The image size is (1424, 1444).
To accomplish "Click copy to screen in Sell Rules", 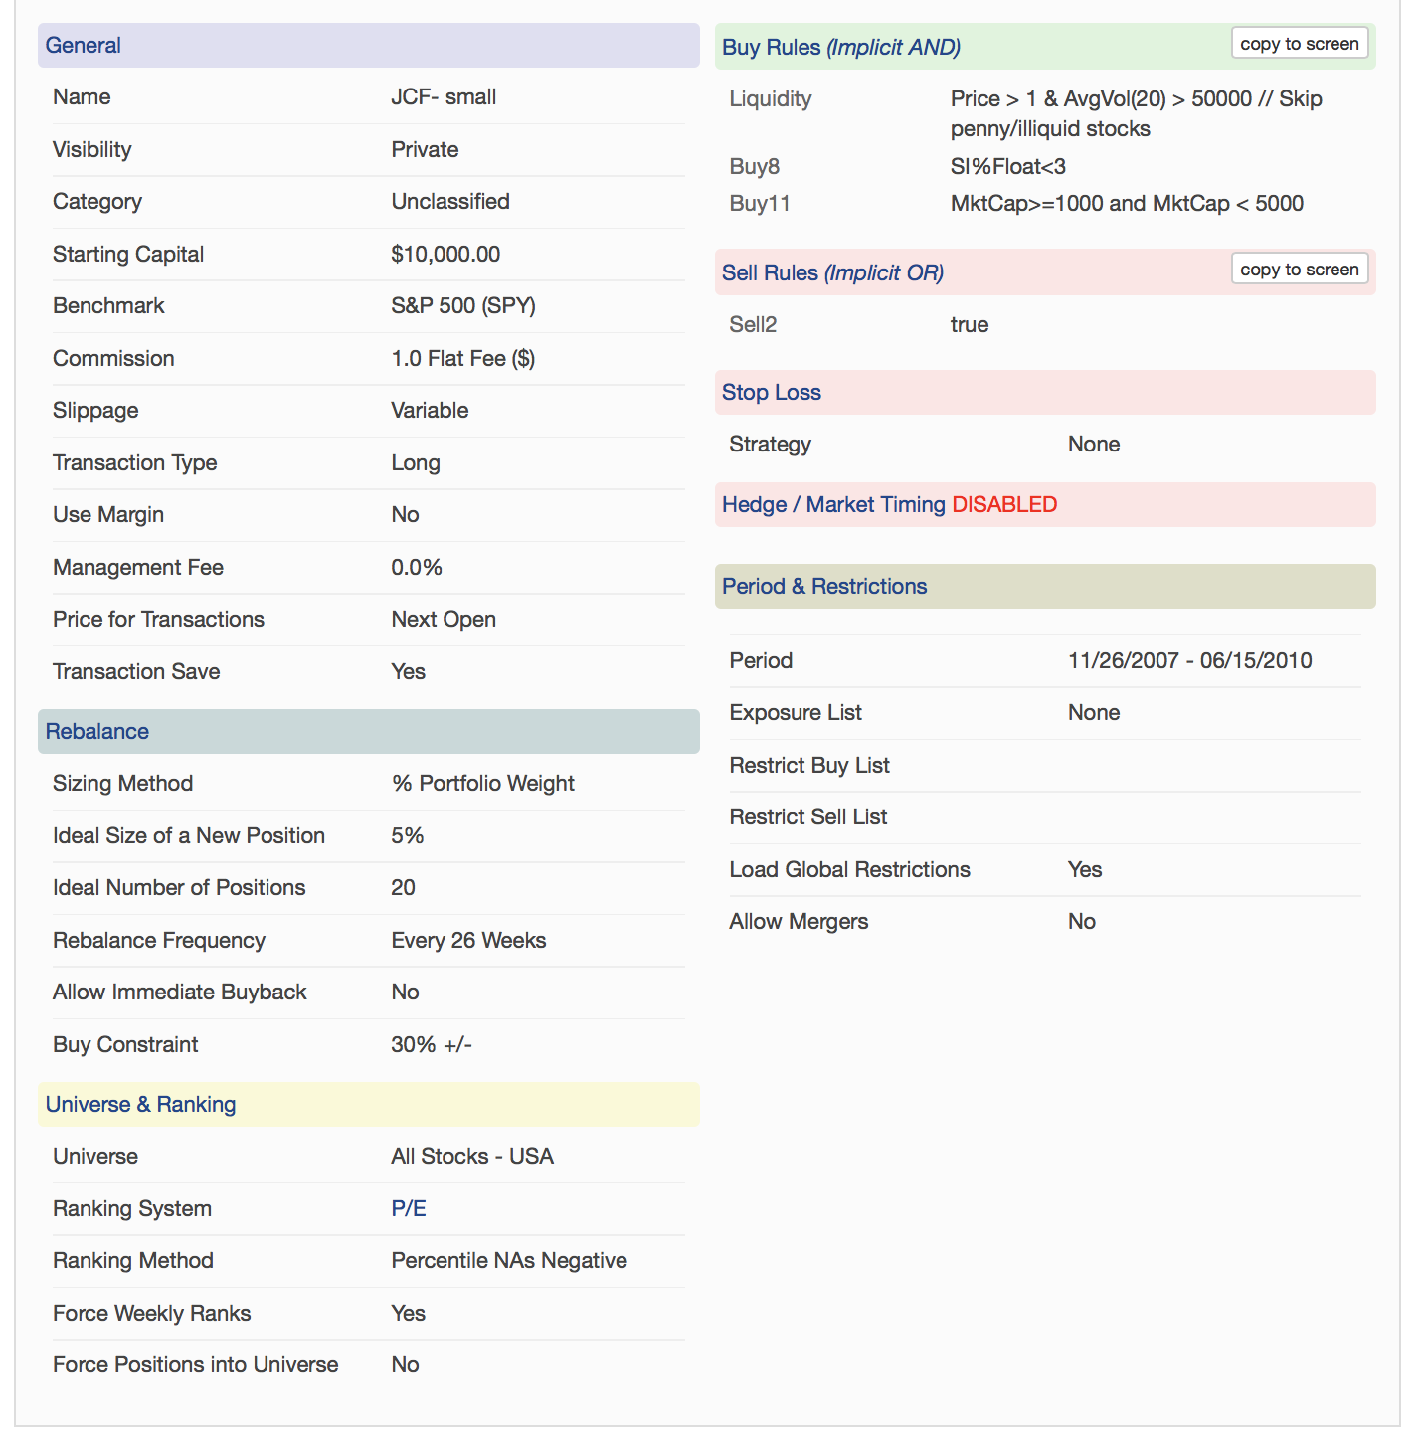I will [1299, 270].
